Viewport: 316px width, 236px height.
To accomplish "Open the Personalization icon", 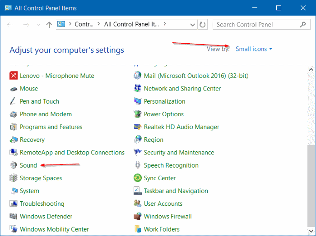I will coord(137,101).
